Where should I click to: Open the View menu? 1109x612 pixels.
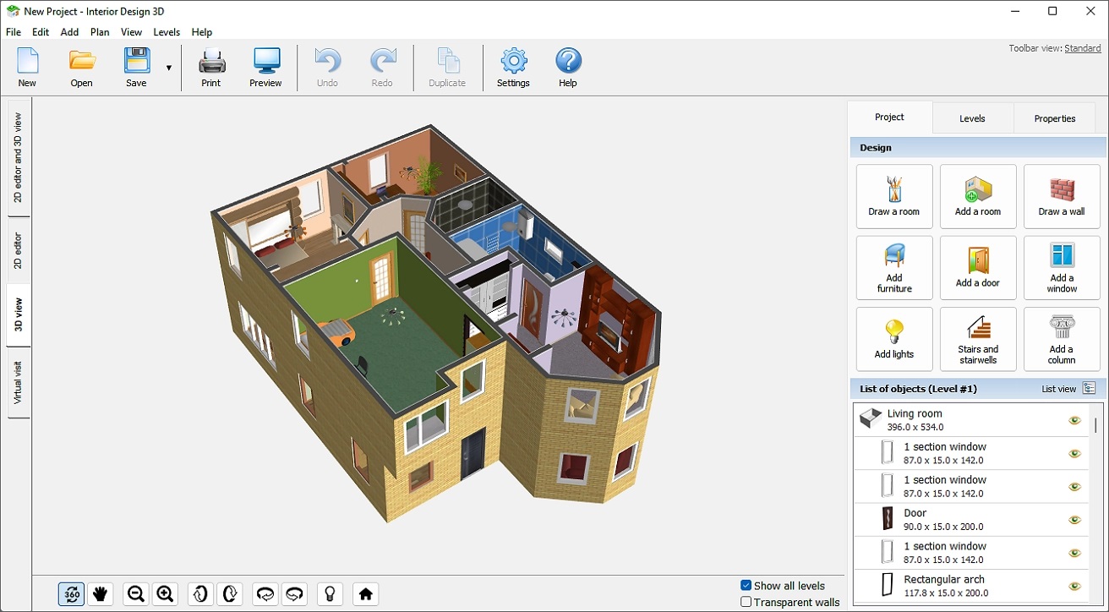pyautogui.click(x=131, y=32)
